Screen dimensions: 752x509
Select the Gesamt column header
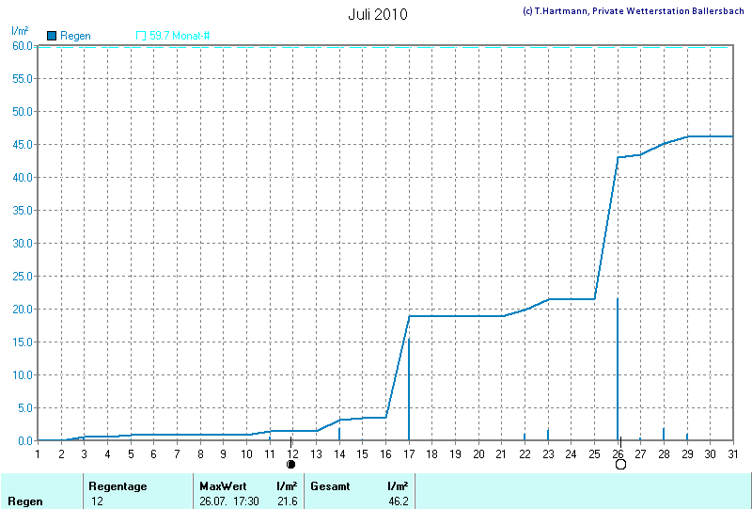point(333,486)
